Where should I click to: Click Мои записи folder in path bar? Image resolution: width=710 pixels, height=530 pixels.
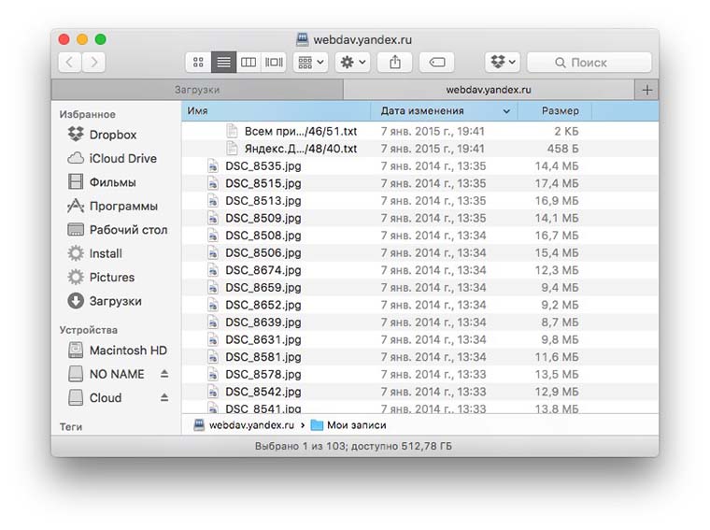point(348,425)
